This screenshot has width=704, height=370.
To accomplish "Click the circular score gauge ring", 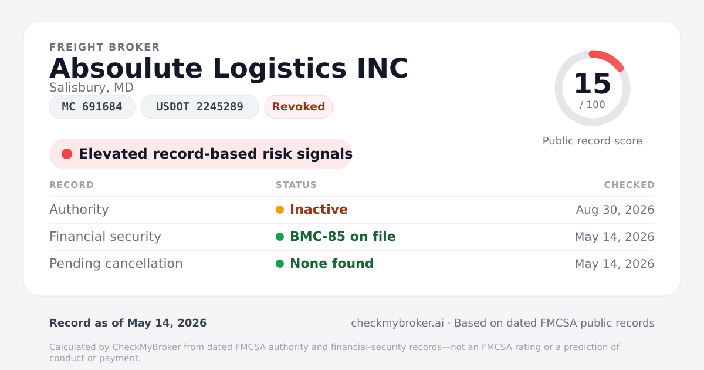I will click(593, 88).
